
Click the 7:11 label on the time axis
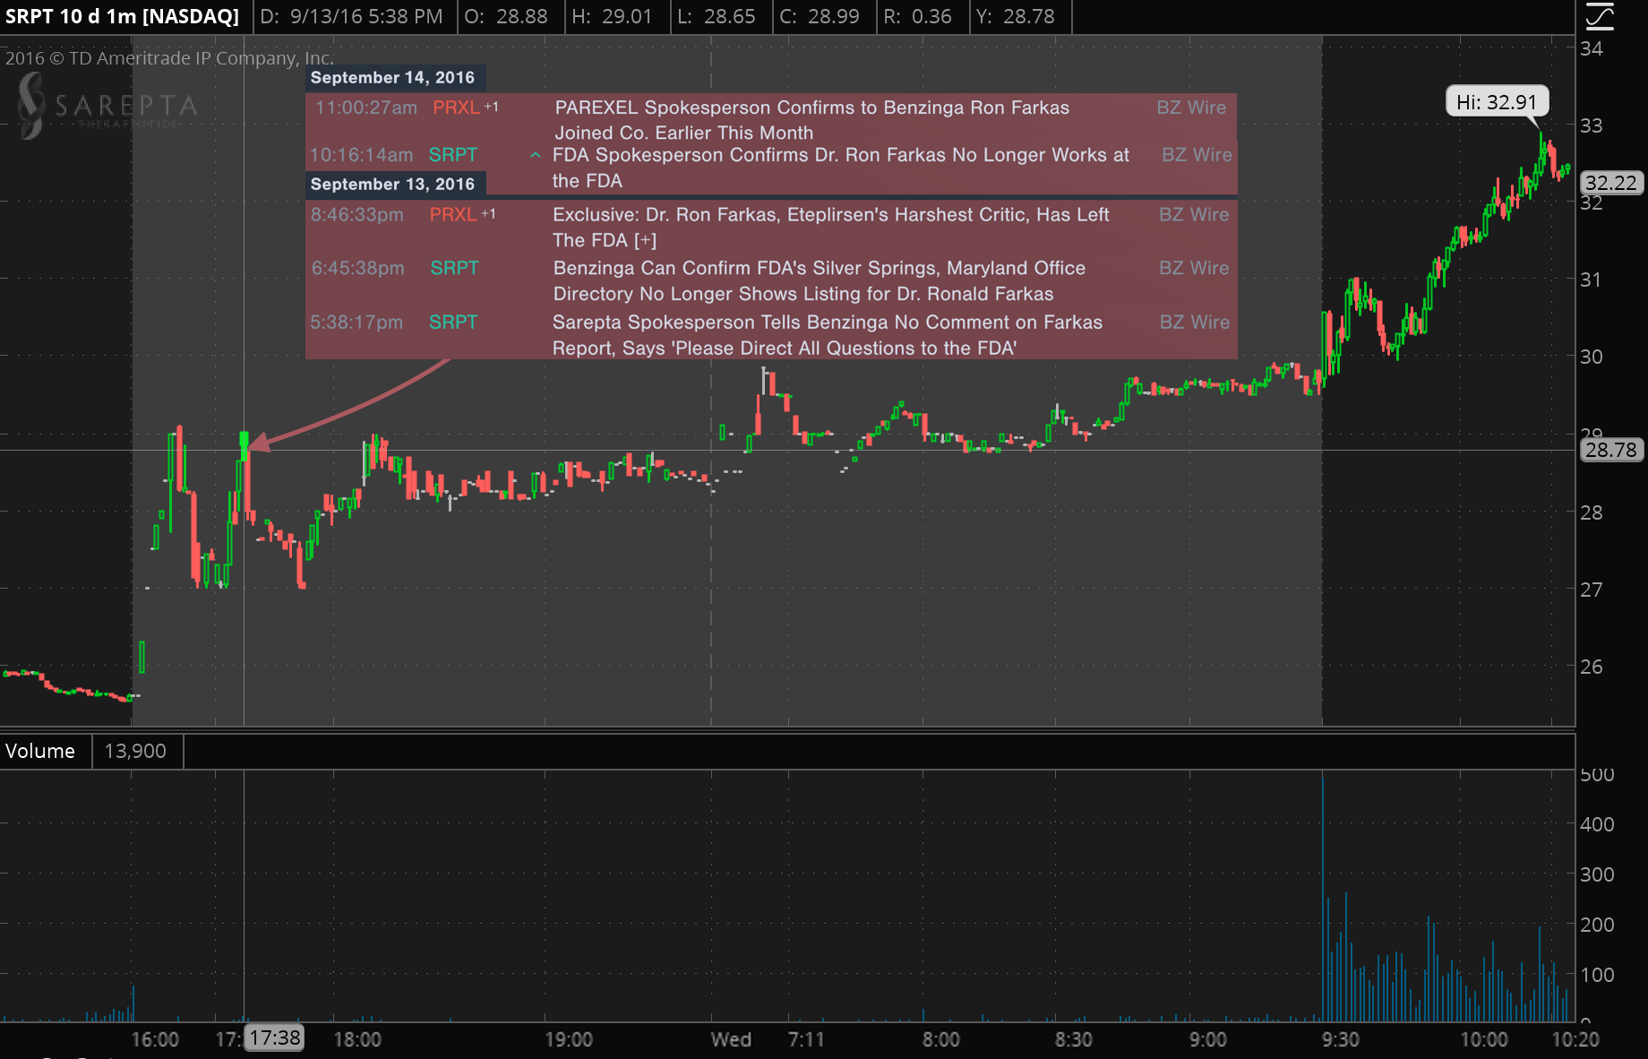(x=806, y=1039)
